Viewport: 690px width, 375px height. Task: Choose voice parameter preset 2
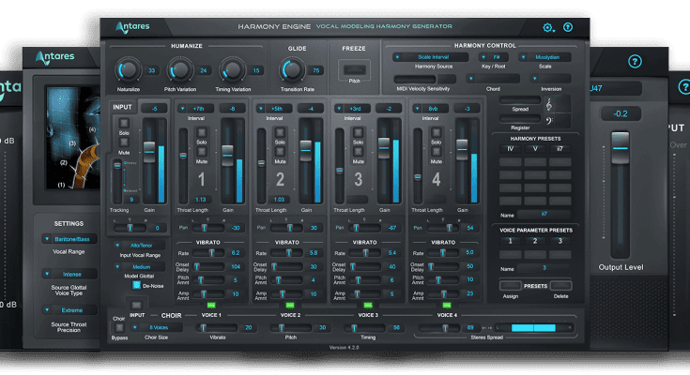[536, 241]
